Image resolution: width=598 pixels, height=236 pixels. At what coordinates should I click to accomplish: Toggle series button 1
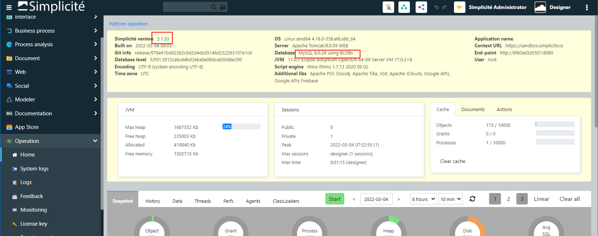pyautogui.click(x=495, y=199)
